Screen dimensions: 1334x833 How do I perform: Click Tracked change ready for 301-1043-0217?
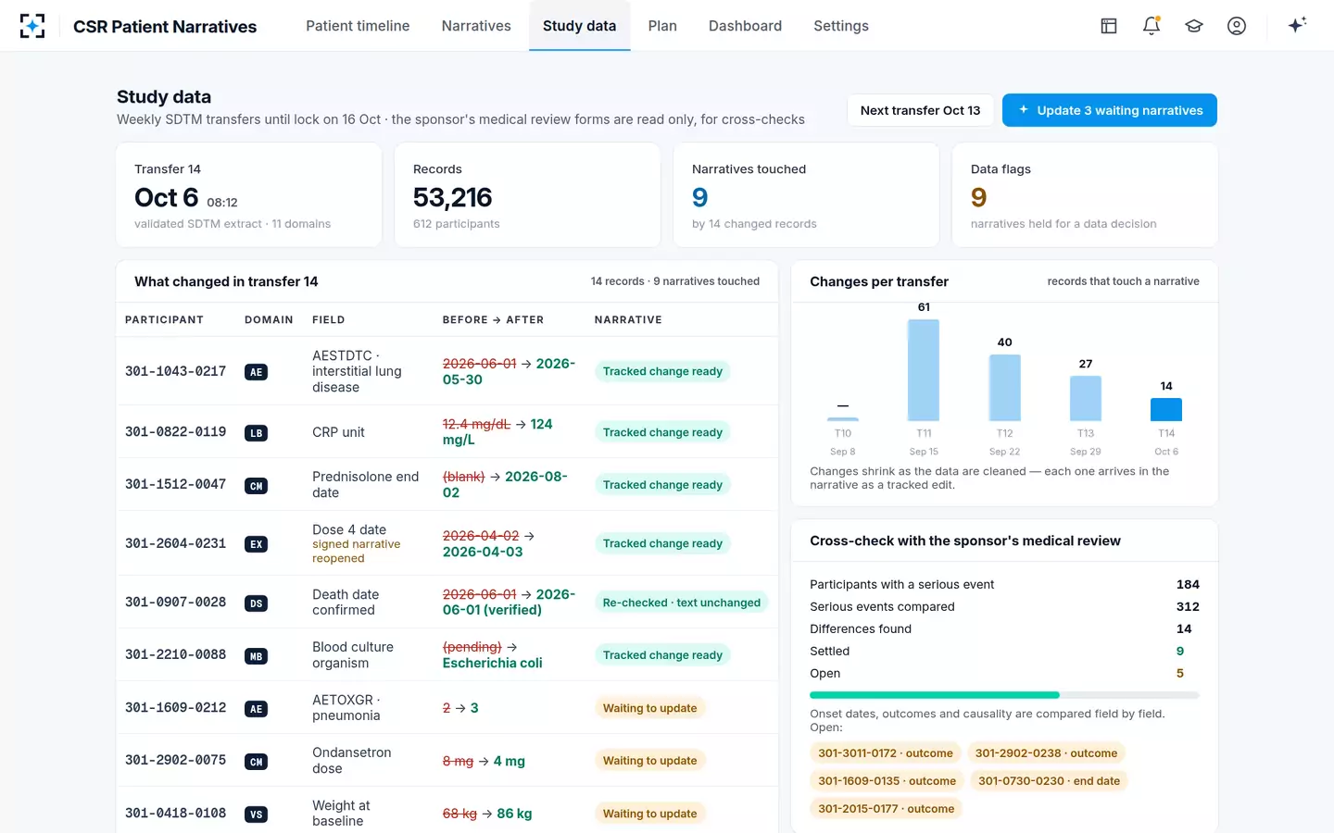pyautogui.click(x=662, y=371)
